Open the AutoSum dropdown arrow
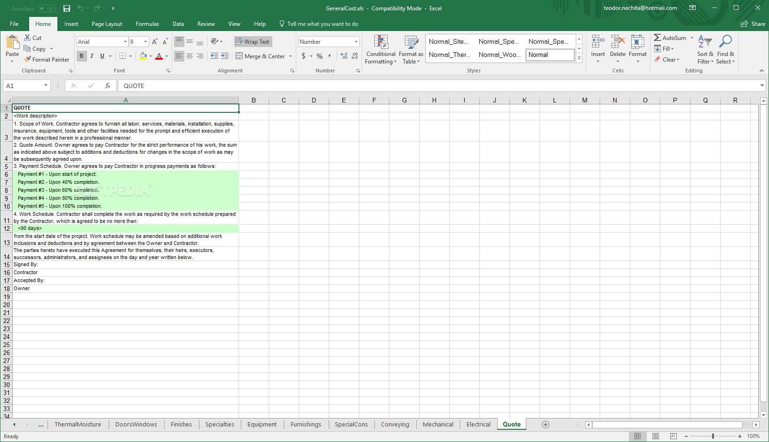Viewport: 769px width, 442px height. [x=692, y=38]
